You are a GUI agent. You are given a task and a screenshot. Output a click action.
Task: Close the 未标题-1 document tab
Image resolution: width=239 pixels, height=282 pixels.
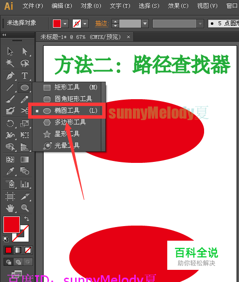coord(128,36)
